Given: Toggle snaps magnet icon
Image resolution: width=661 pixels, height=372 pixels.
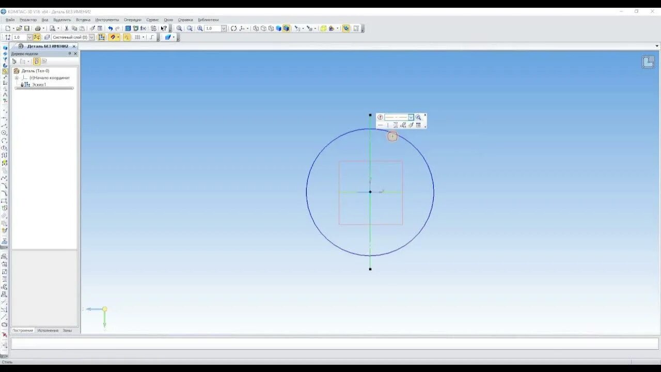Looking at the screenshot, I should tap(113, 37).
